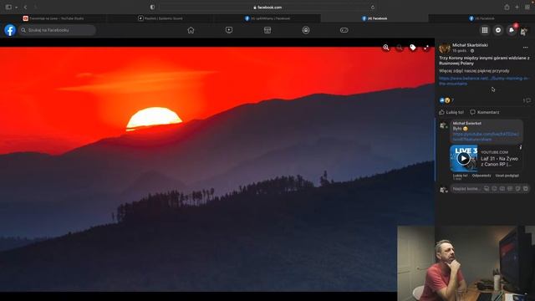This screenshot has height=301, width=535.
Task: Open the Safari share icon
Action: click(507, 8)
